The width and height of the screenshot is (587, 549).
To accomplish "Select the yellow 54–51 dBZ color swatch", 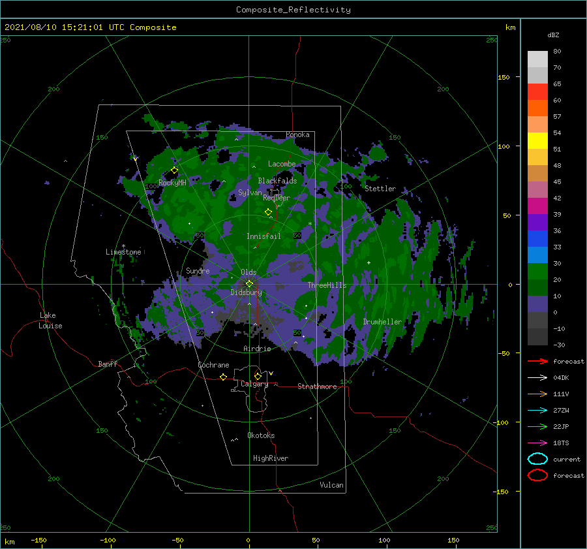I will pos(537,141).
